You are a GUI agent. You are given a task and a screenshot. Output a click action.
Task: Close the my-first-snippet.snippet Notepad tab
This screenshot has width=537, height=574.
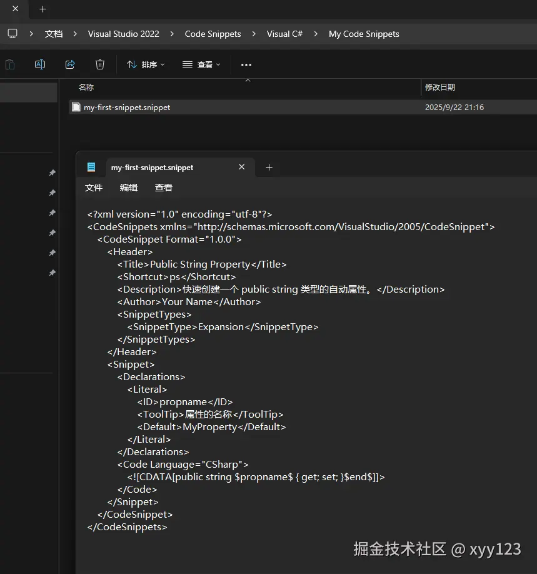coord(241,167)
